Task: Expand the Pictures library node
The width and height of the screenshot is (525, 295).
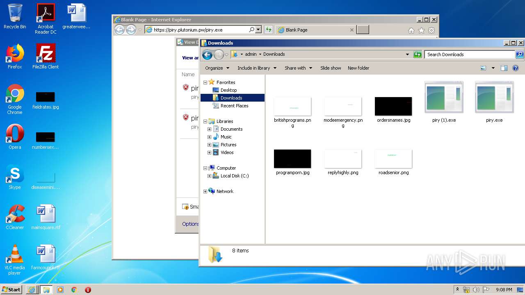Action: pos(209,145)
